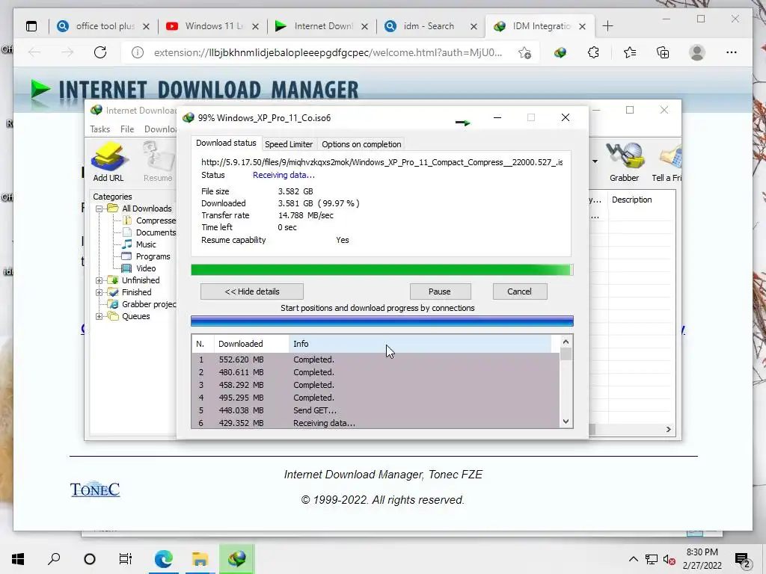The height and width of the screenshot is (574, 766).
Task: Add this page to favorites star
Action: 524,53
